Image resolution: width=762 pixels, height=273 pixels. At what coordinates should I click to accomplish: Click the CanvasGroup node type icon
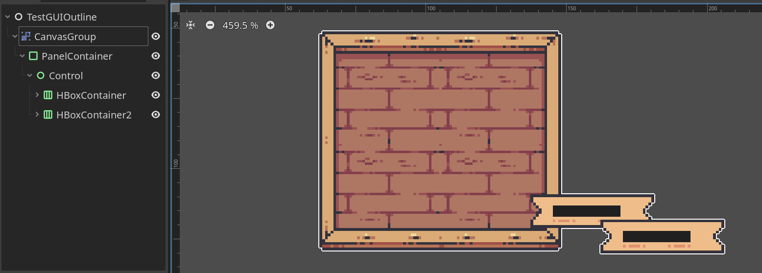pos(26,37)
